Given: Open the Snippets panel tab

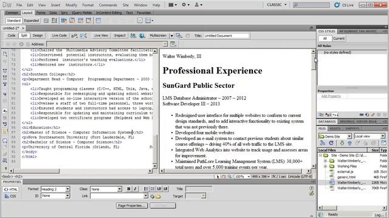Looking at the screenshot, I should coord(352,128).
